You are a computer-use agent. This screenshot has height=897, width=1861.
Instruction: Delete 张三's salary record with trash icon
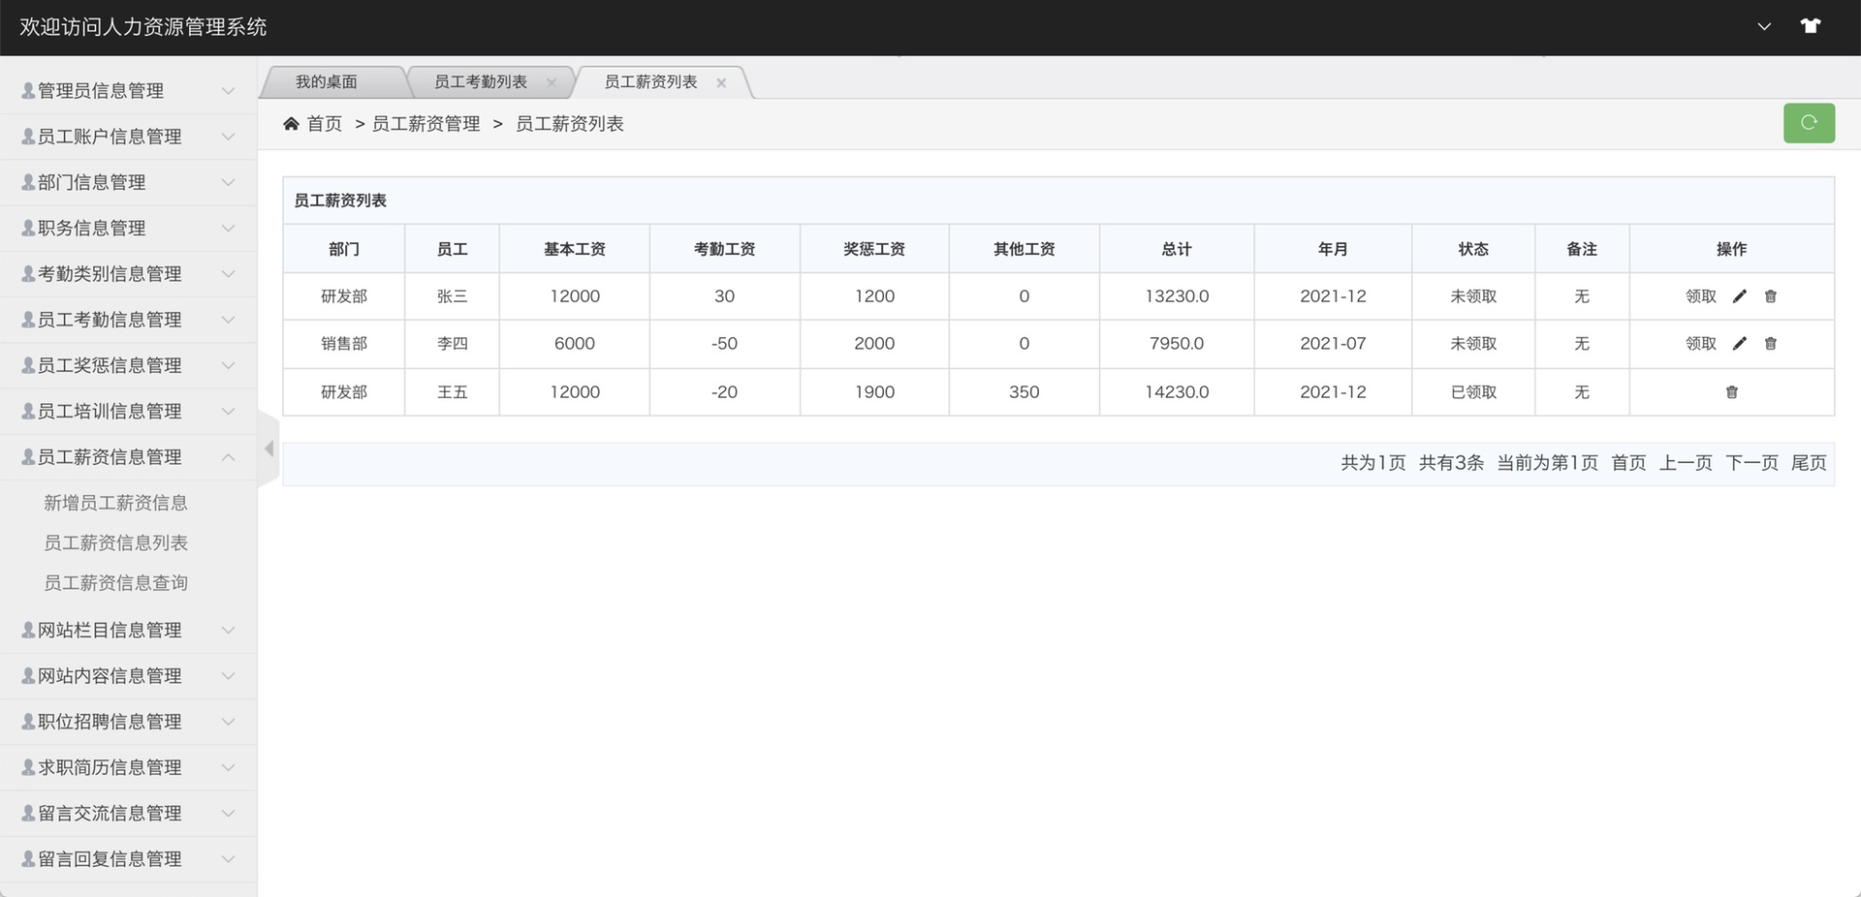click(x=1771, y=296)
